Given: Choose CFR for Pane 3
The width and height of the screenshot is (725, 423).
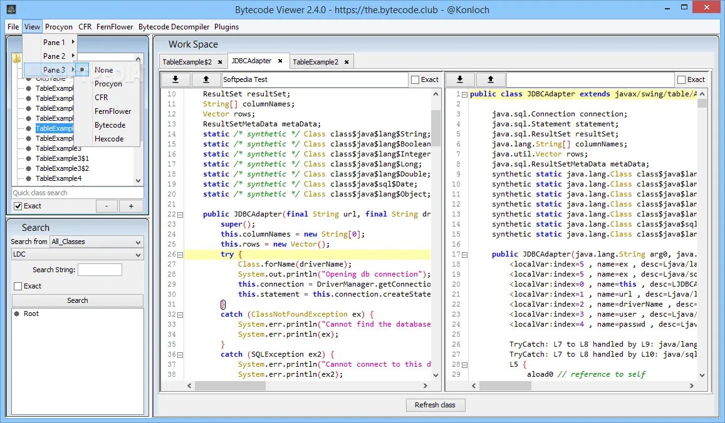Looking at the screenshot, I should click(102, 98).
